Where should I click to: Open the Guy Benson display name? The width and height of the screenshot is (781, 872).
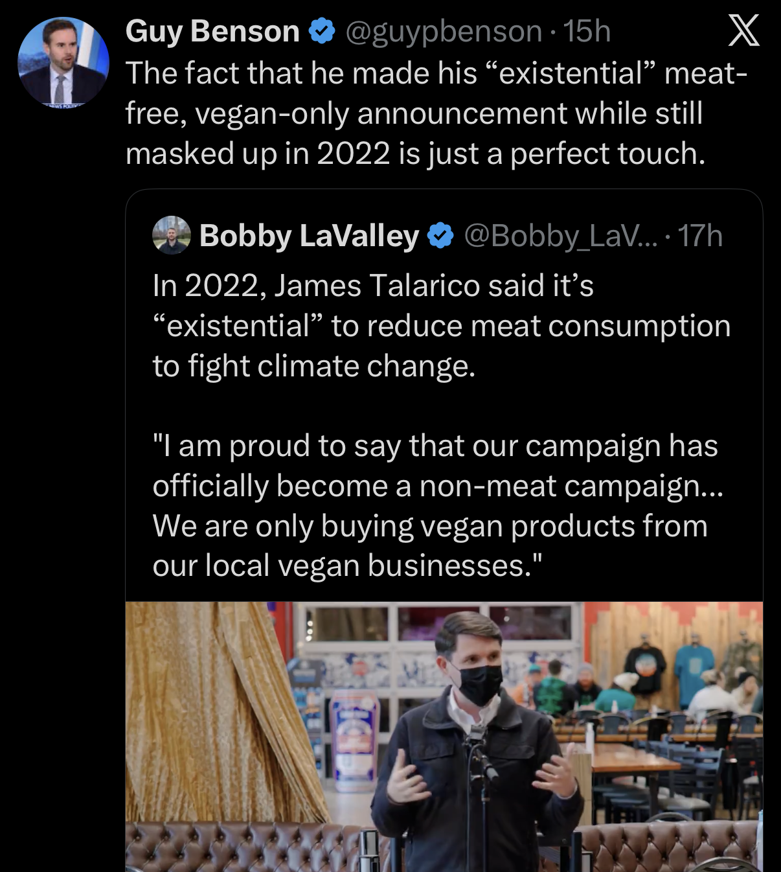click(212, 31)
